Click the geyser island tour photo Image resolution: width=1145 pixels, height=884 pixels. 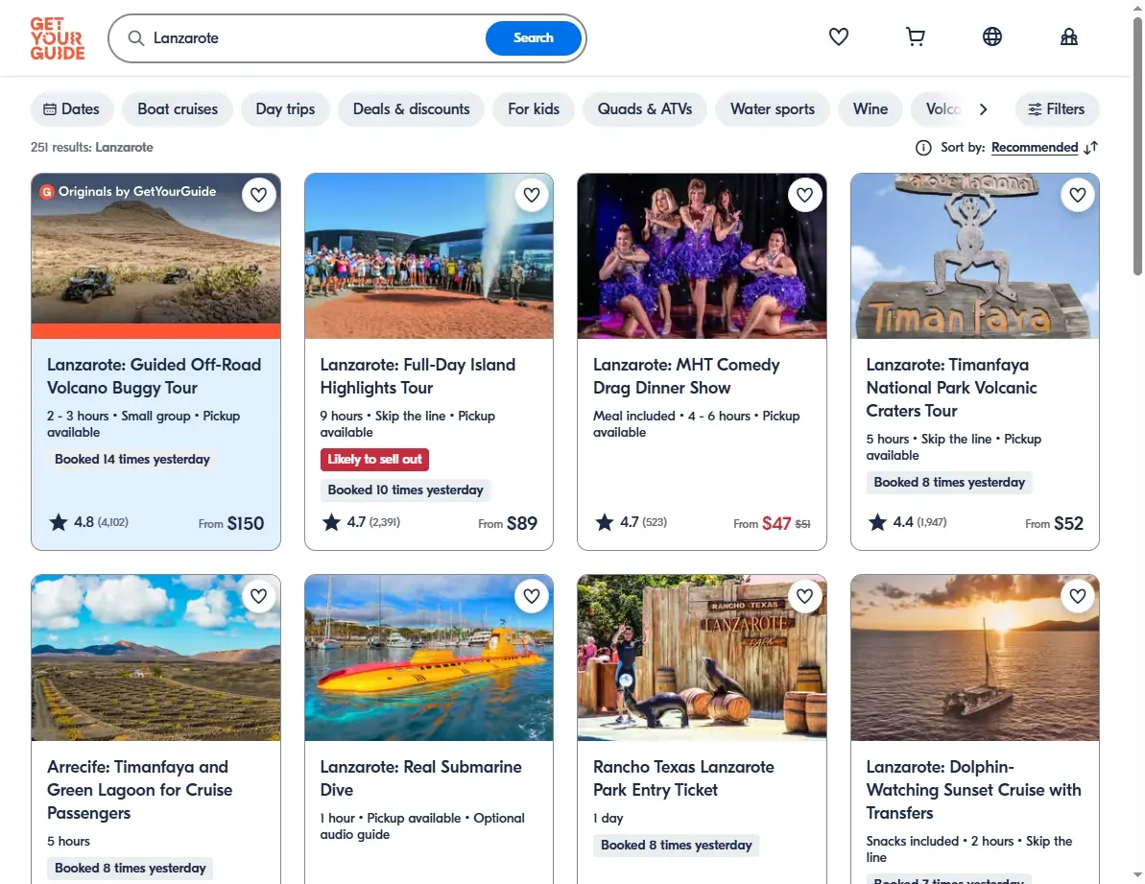[x=429, y=256]
